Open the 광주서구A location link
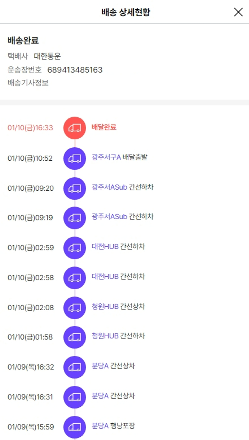 [106, 157]
